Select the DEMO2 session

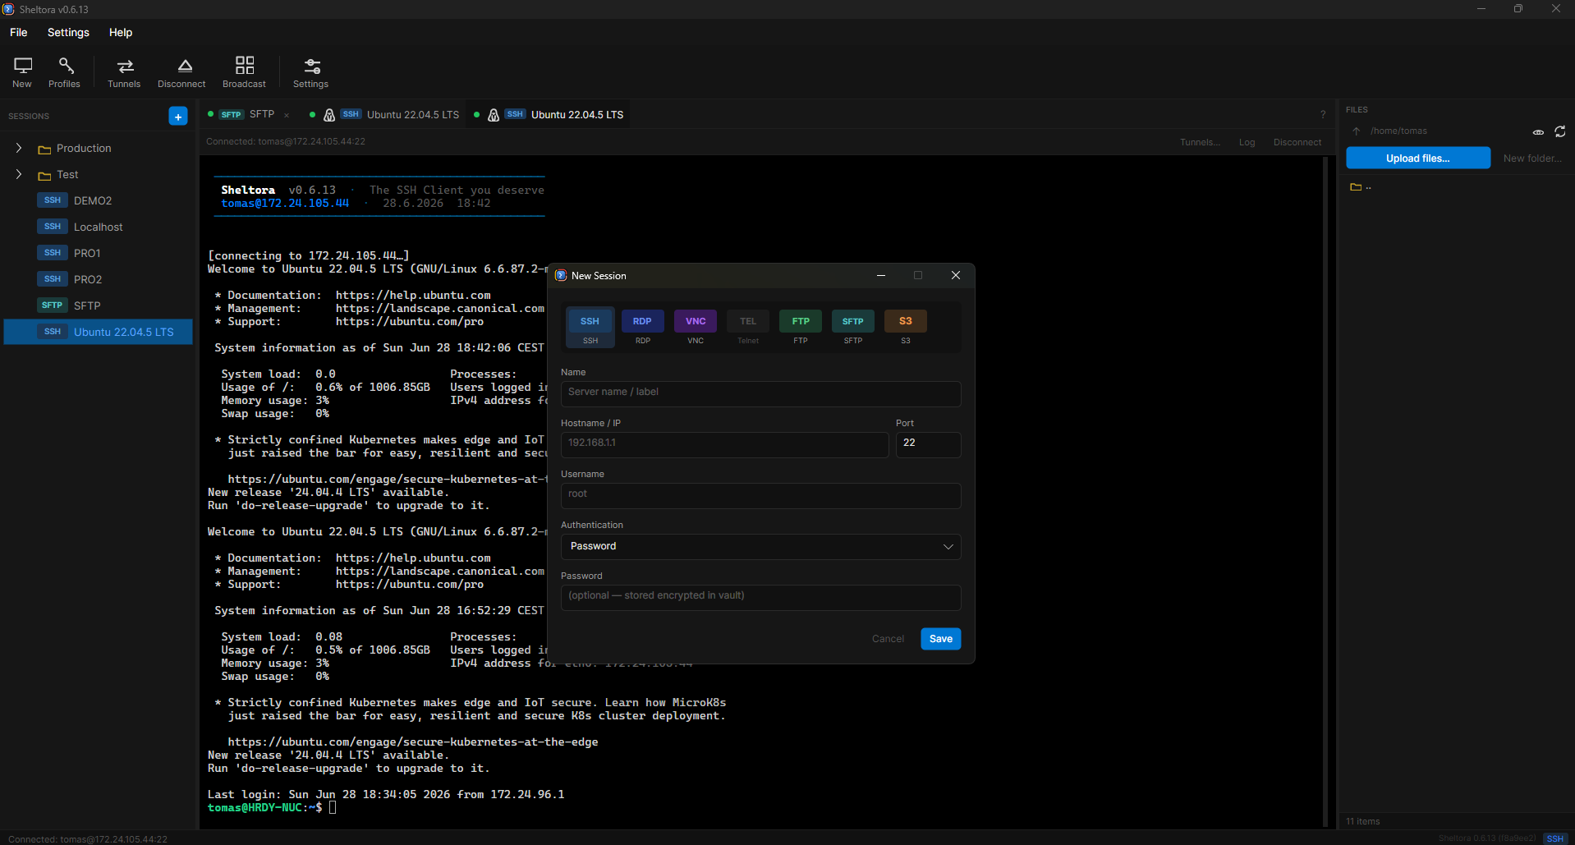click(99, 200)
